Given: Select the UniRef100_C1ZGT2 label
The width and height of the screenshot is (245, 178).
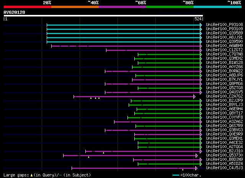Looking at the screenshot, I should (x=224, y=50).
